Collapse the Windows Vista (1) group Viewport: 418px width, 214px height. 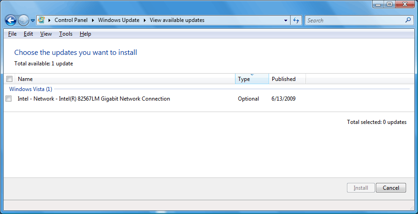[31, 89]
